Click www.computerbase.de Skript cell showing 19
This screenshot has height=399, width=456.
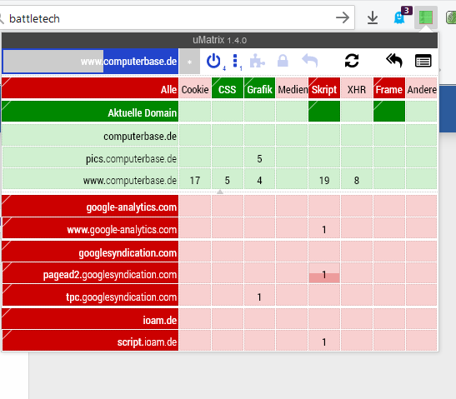324,179
